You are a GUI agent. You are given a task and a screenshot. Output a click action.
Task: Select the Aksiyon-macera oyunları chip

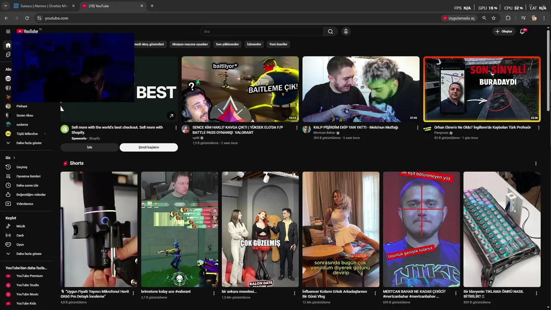[190, 44]
